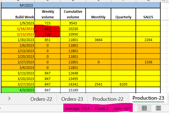Open the Orders-22 sheet tab
This screenshot has height=113, width=169.
tap(42, 99)
